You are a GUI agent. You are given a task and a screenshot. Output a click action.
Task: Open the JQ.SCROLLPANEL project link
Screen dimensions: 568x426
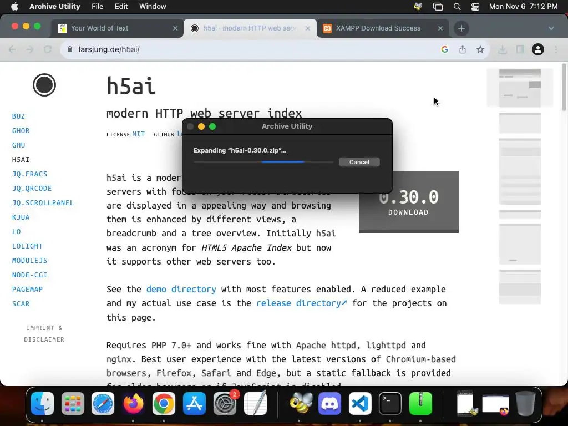(x=43, y=203)
